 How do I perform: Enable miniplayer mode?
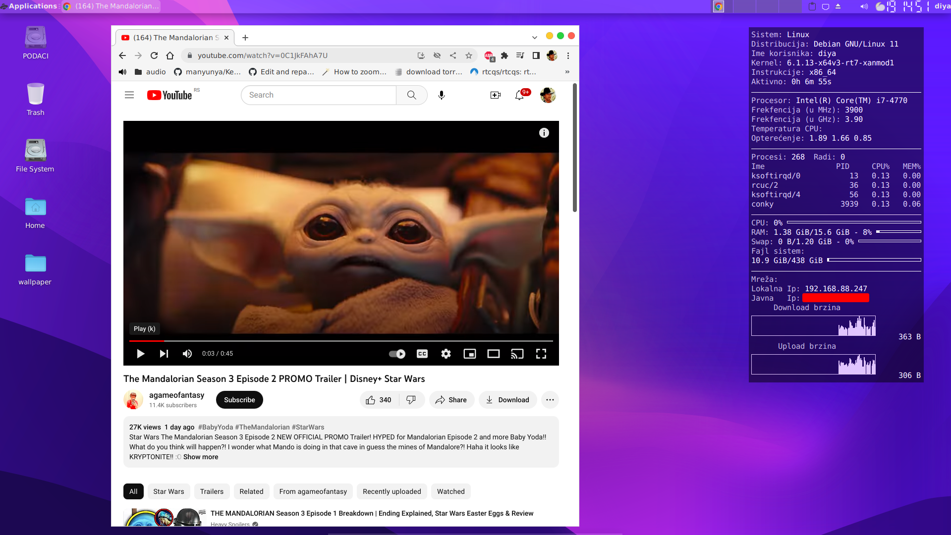[x=470, y=354]
